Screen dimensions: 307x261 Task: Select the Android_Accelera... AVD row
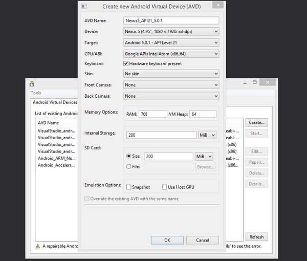coord(57,165)
